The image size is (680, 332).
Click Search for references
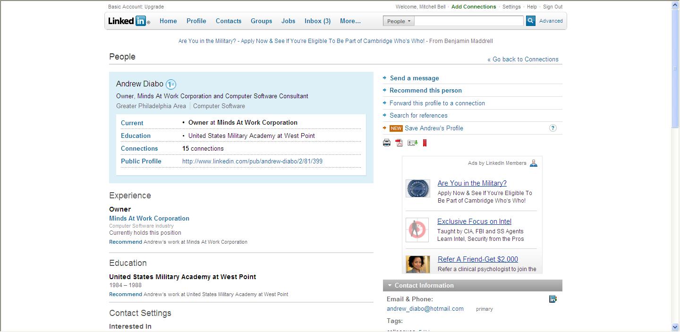coord(418,115)
